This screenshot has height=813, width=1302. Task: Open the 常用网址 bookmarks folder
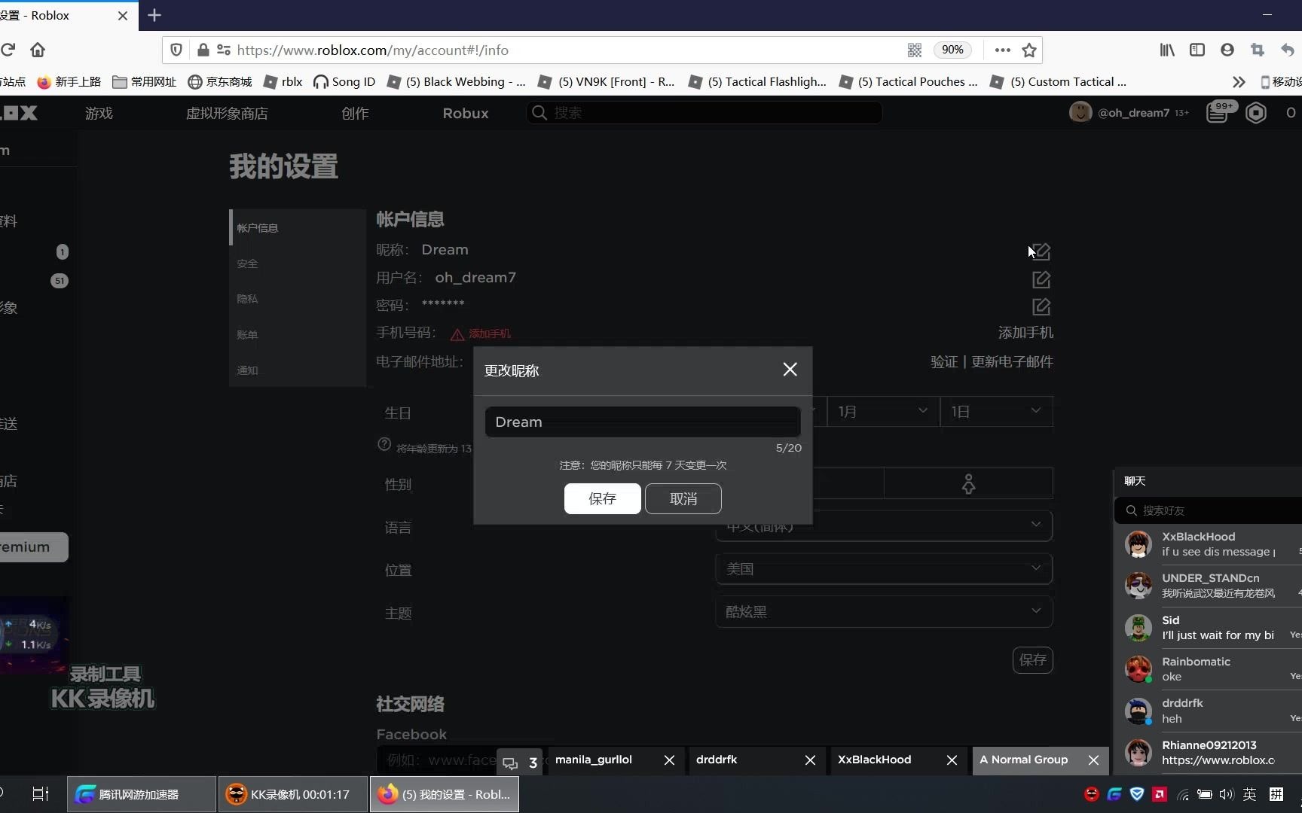[x=144, y=81]
